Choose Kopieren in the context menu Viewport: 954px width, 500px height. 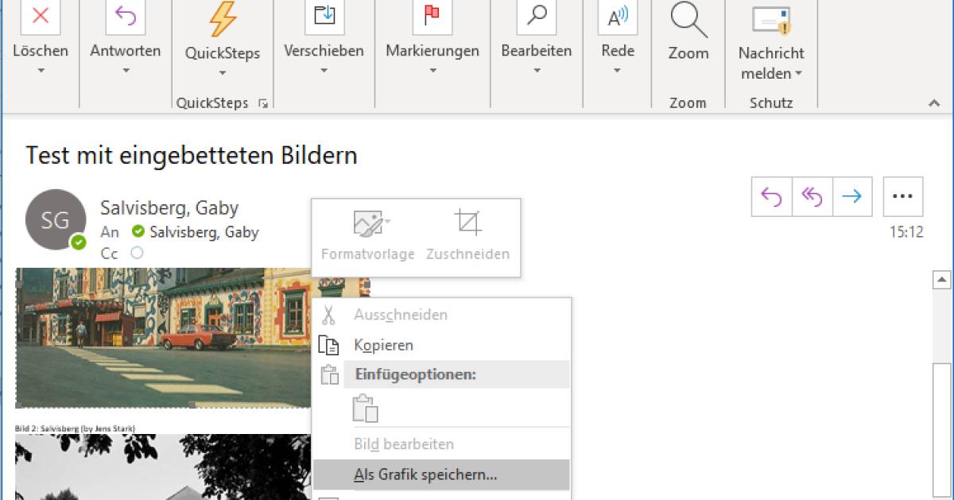[x=383, y=345]
